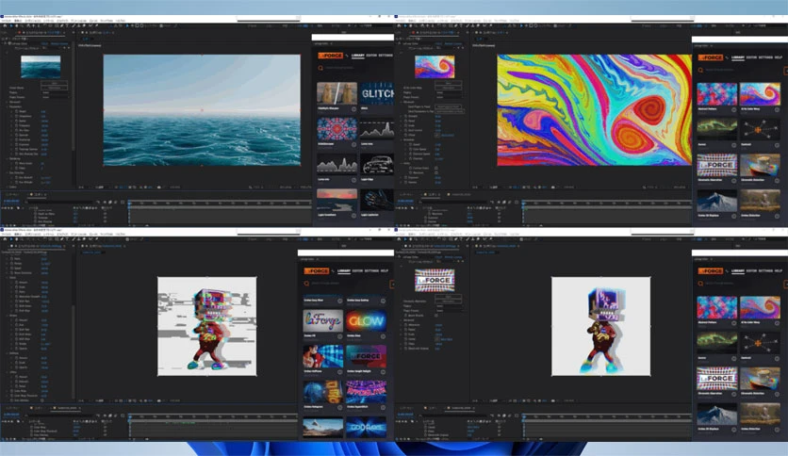Select the GLITCH preset thumbnail in the ocean window

click(x=377, y=93)
